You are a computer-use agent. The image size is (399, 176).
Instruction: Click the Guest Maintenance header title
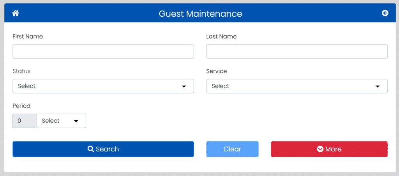200,14
